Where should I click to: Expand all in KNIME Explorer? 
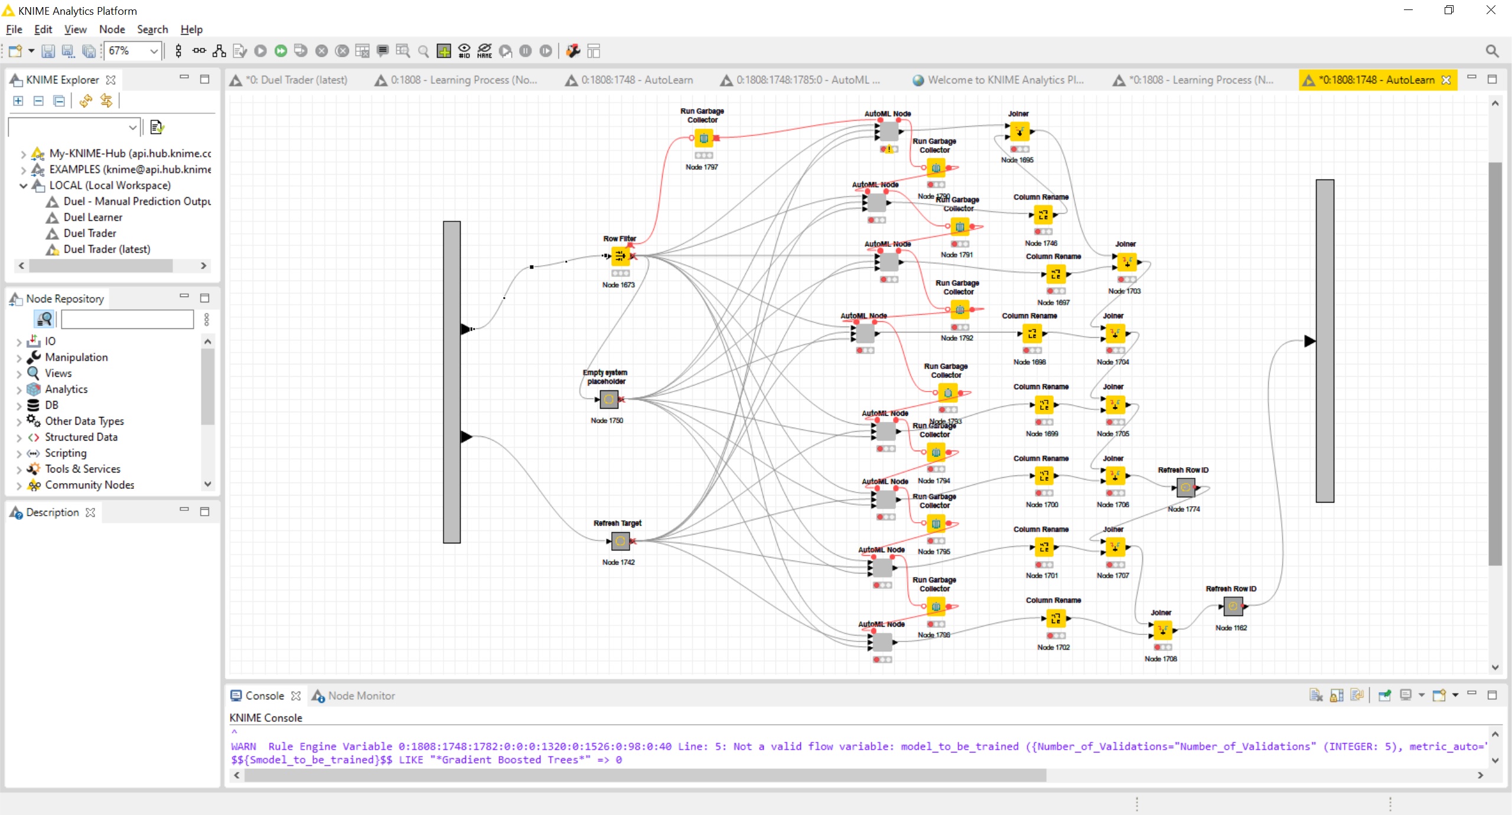click(18, 101)
